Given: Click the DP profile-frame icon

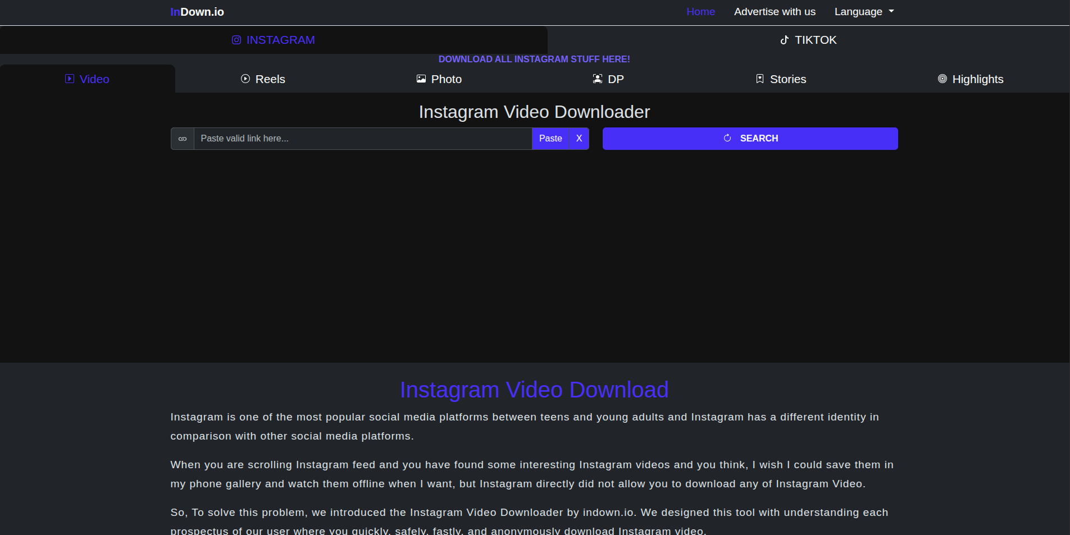Looking at the screenshot, I should (598, 79).
